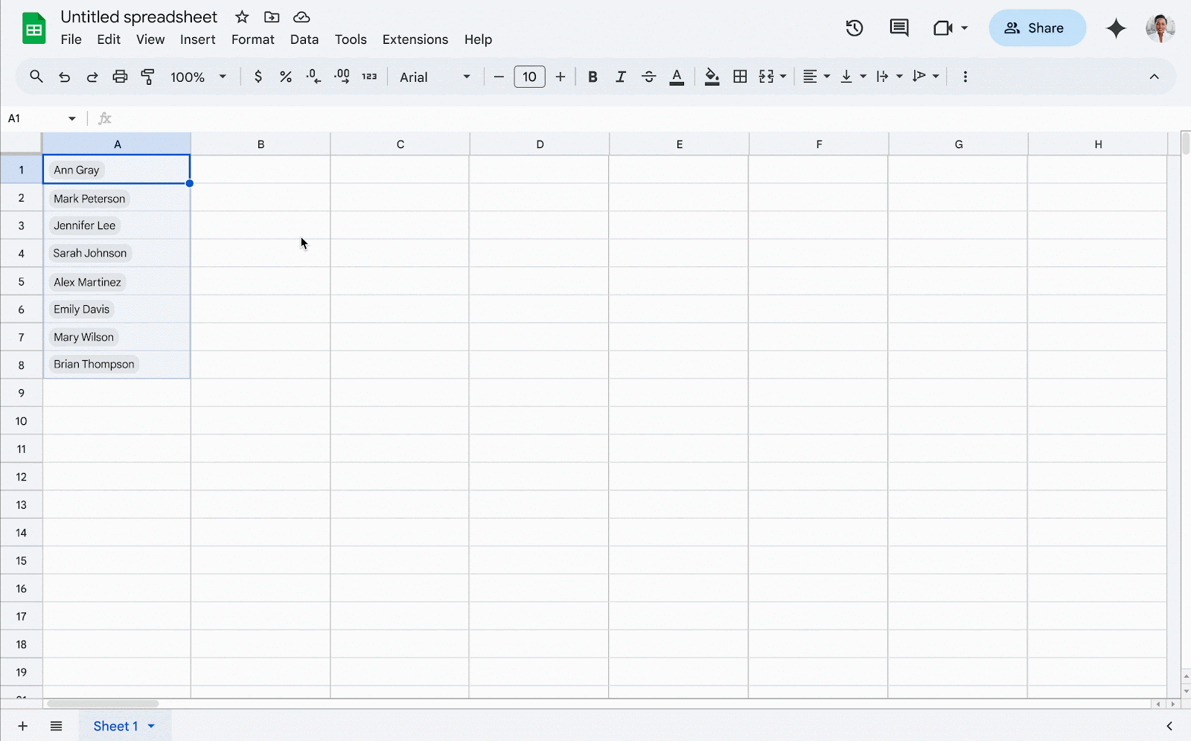
Task: Activate the paint format tool
Action: [148, 77]
